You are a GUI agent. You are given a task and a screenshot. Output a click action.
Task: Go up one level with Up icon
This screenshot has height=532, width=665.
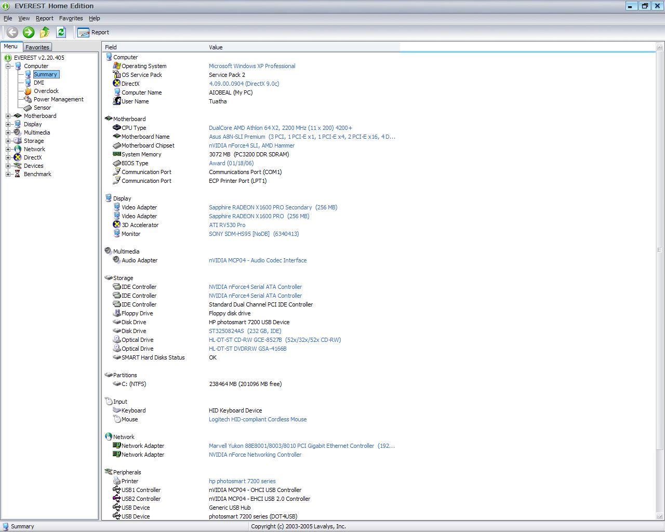45,32
